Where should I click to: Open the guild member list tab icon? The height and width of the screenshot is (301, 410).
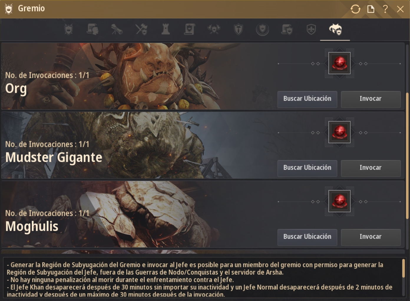pos(92,29)
